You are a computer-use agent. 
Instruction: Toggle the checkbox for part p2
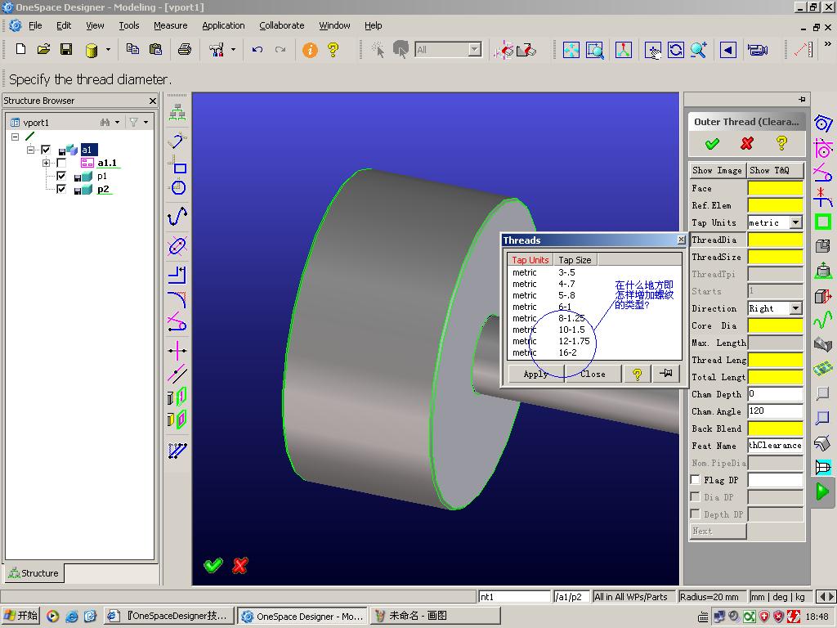(61, 189)
